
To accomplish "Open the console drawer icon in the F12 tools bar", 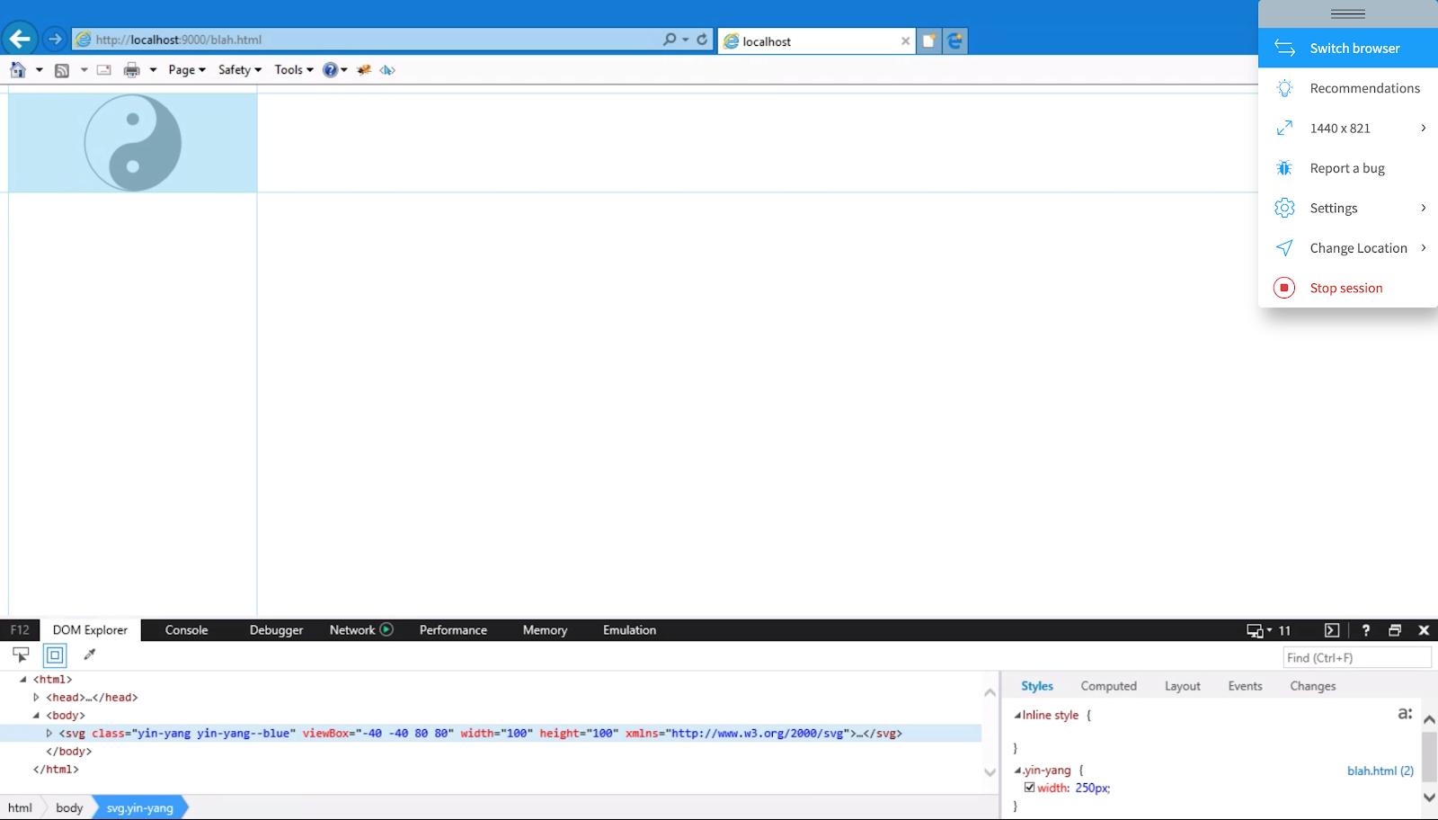I will click(x=1332, y=630).
